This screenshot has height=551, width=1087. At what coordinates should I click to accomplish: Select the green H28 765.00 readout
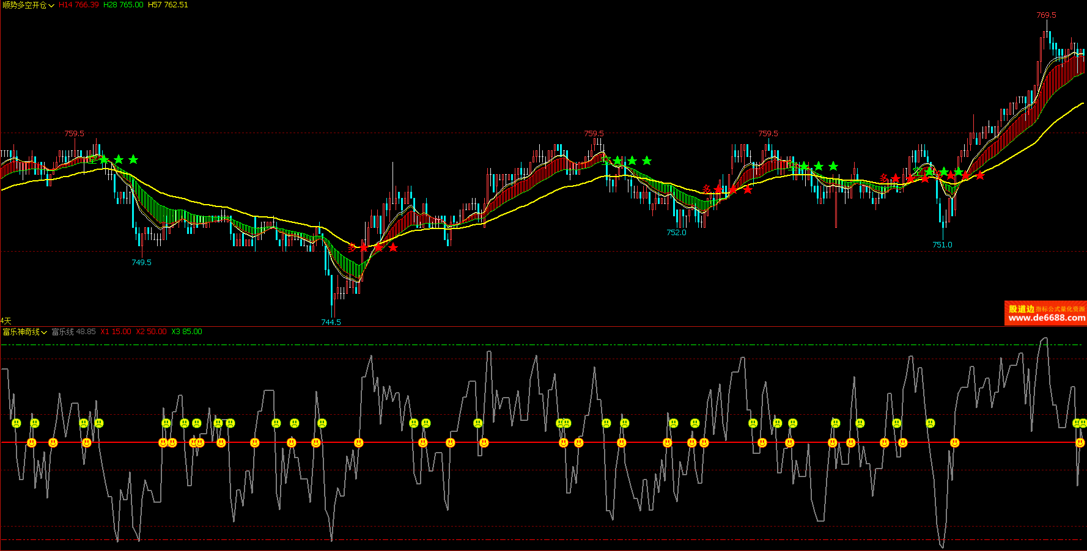[x=123, y=5]
